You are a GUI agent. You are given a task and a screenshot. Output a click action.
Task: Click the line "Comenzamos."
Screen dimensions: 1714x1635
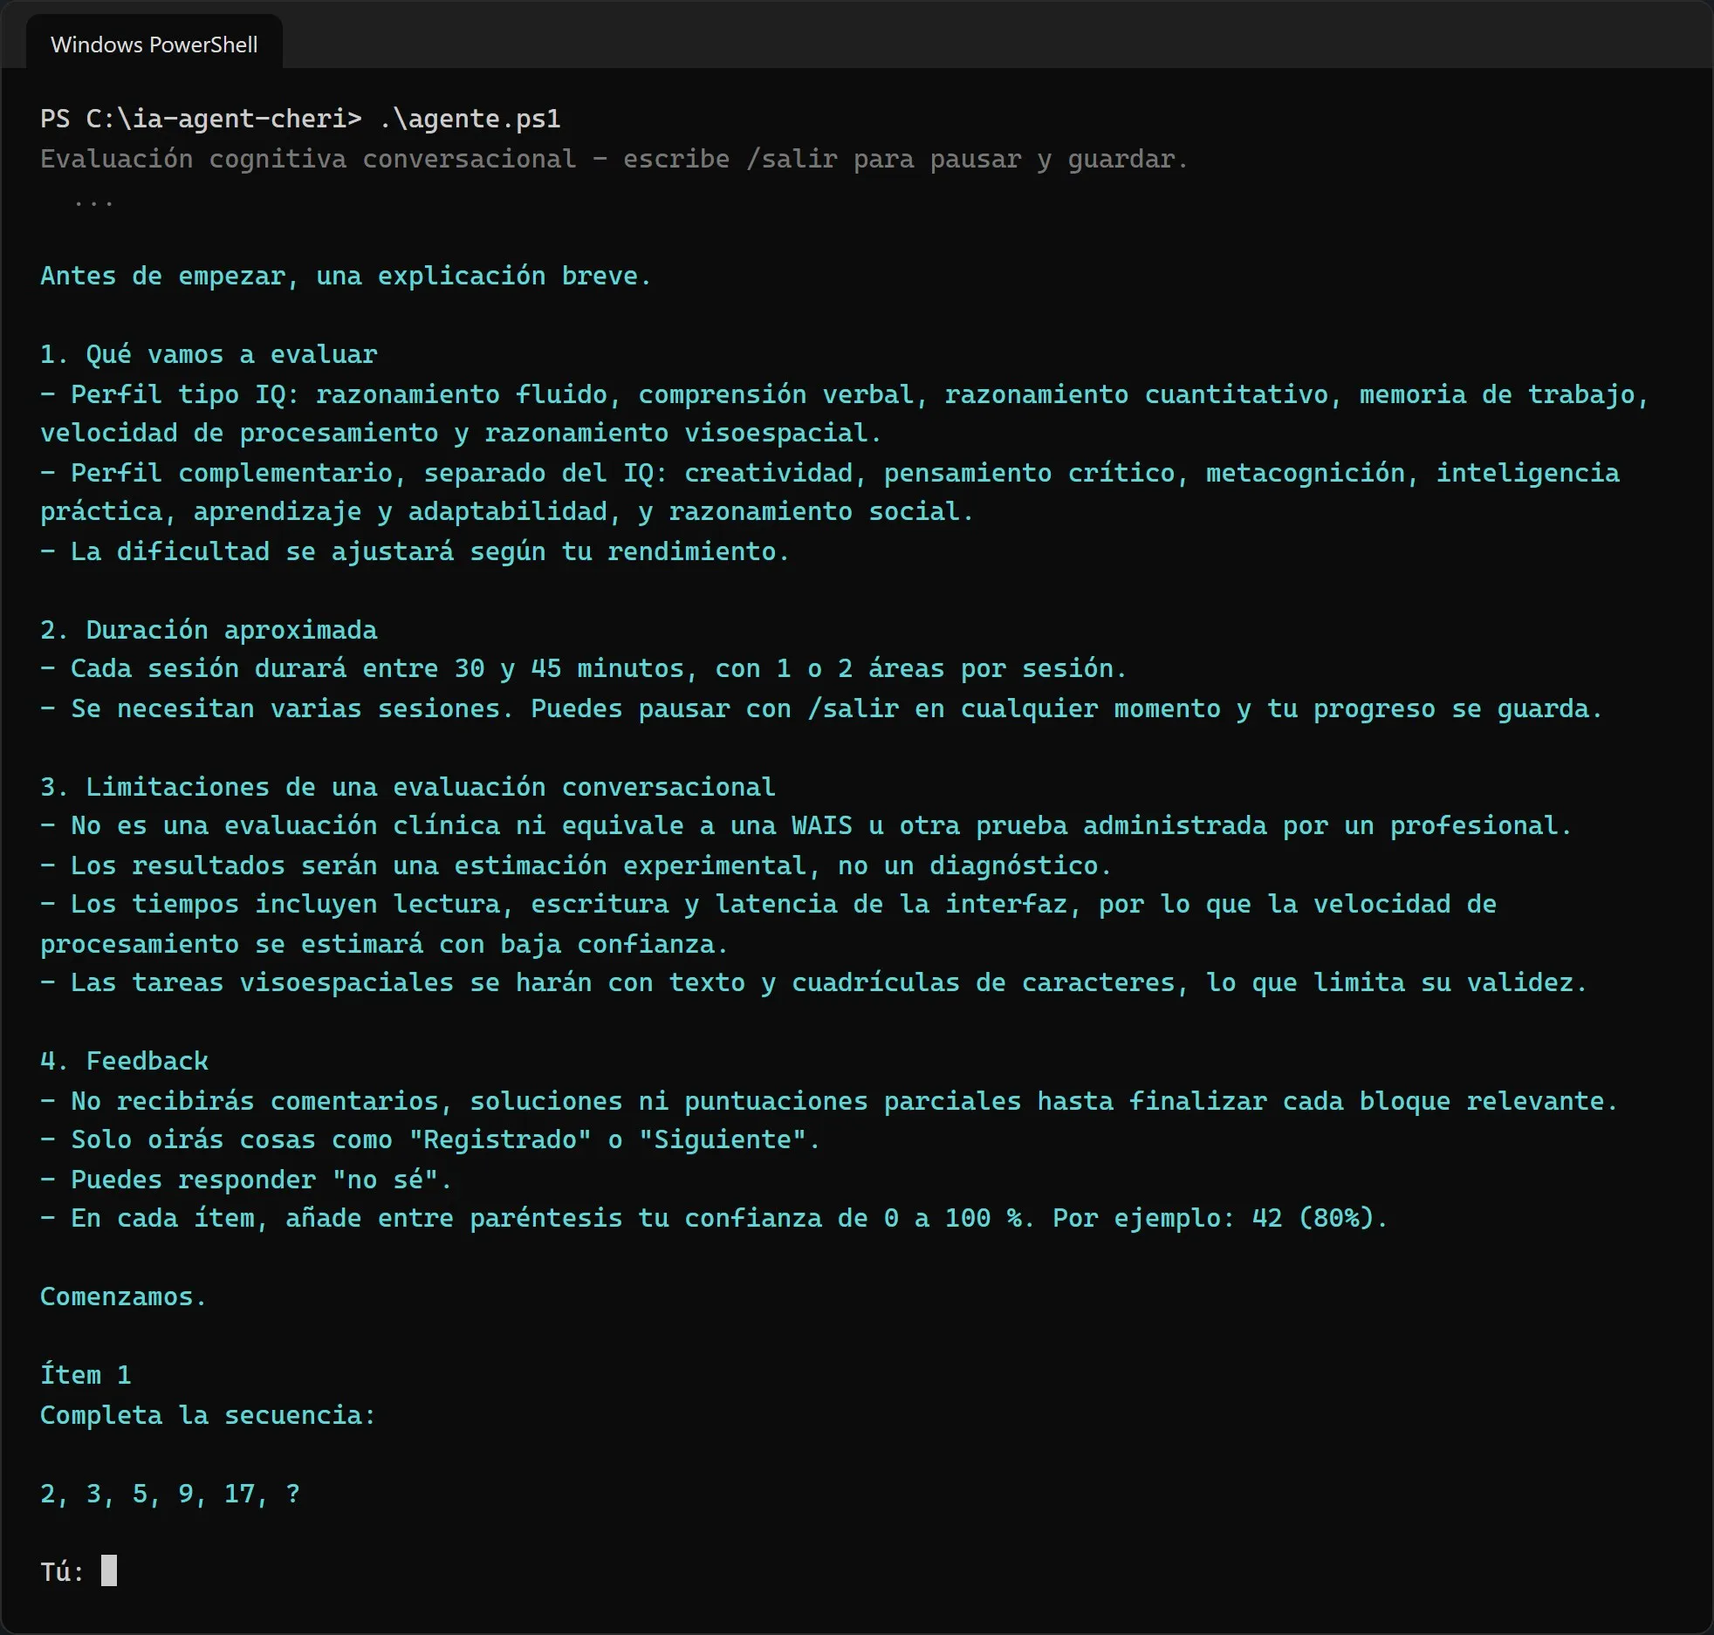pyautogui.click(x=123, y=1296)
